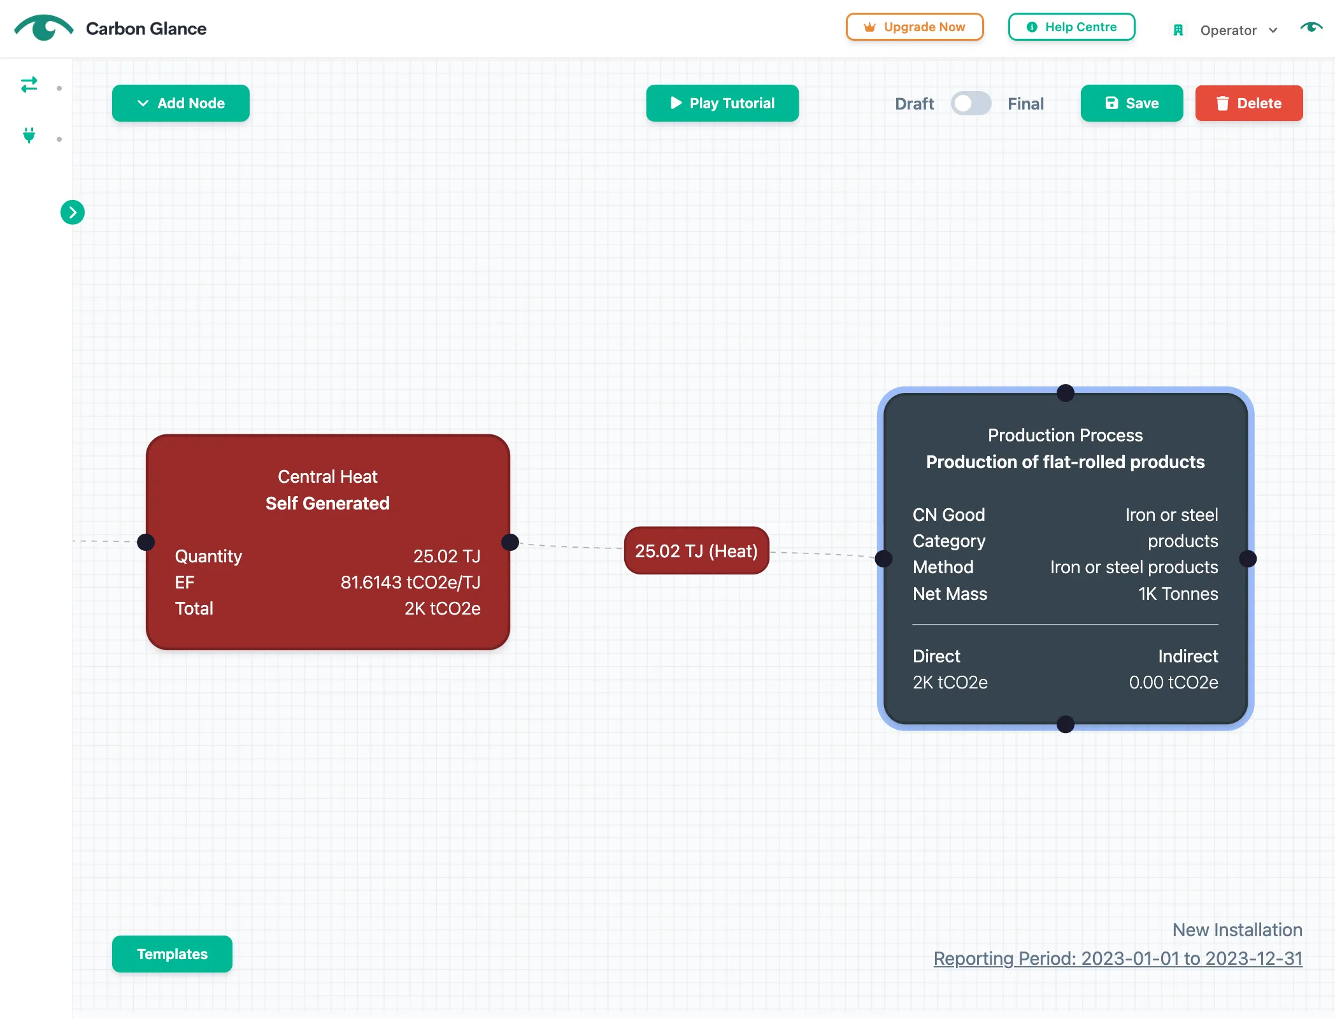Click the Direct 2K tCO2e value
Viewport: 1335px width, 1019px height.
(x=950, y=682)
